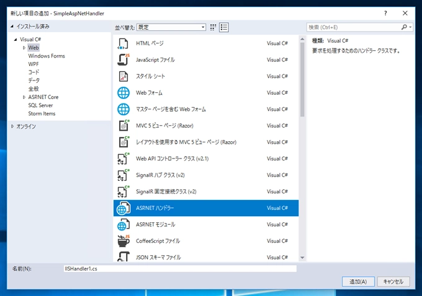Expand the Web tree node arrow
The image size is (422, 296).
24,48
